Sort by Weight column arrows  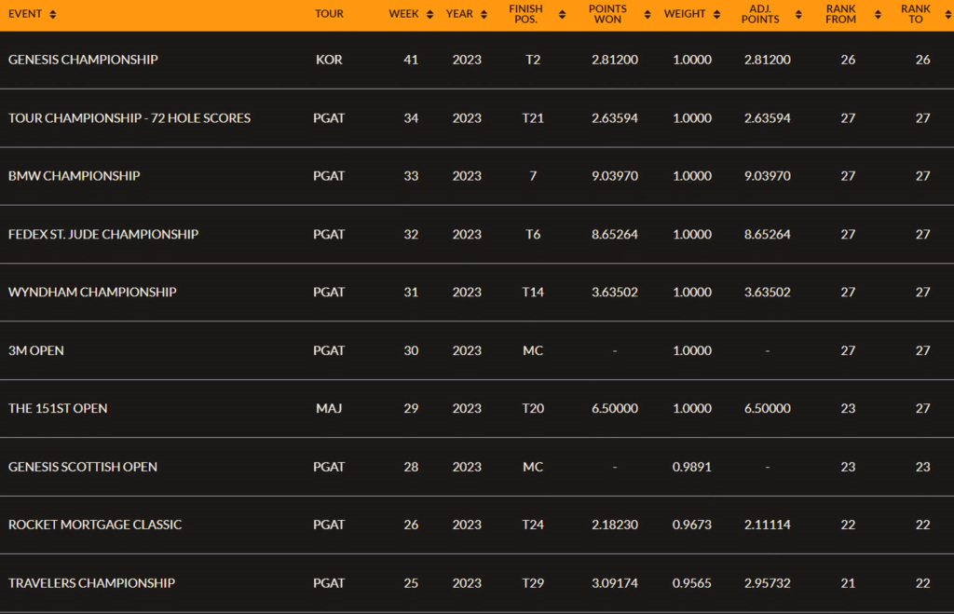pos(716,14)
